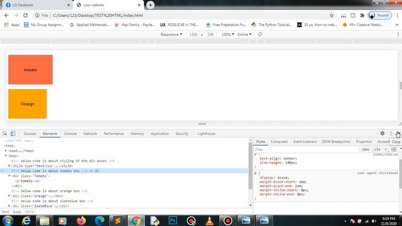Open Photoshop from the taskbar
Viewport: 402px width, 226px height.
[x=173, y=220]
